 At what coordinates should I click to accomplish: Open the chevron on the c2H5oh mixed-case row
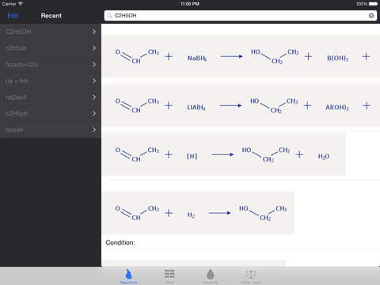[x=94, y=113]
